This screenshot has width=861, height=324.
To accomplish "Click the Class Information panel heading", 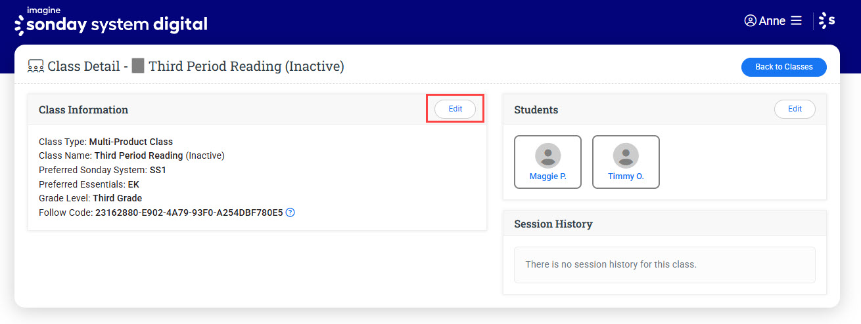I will click(83, 110).
